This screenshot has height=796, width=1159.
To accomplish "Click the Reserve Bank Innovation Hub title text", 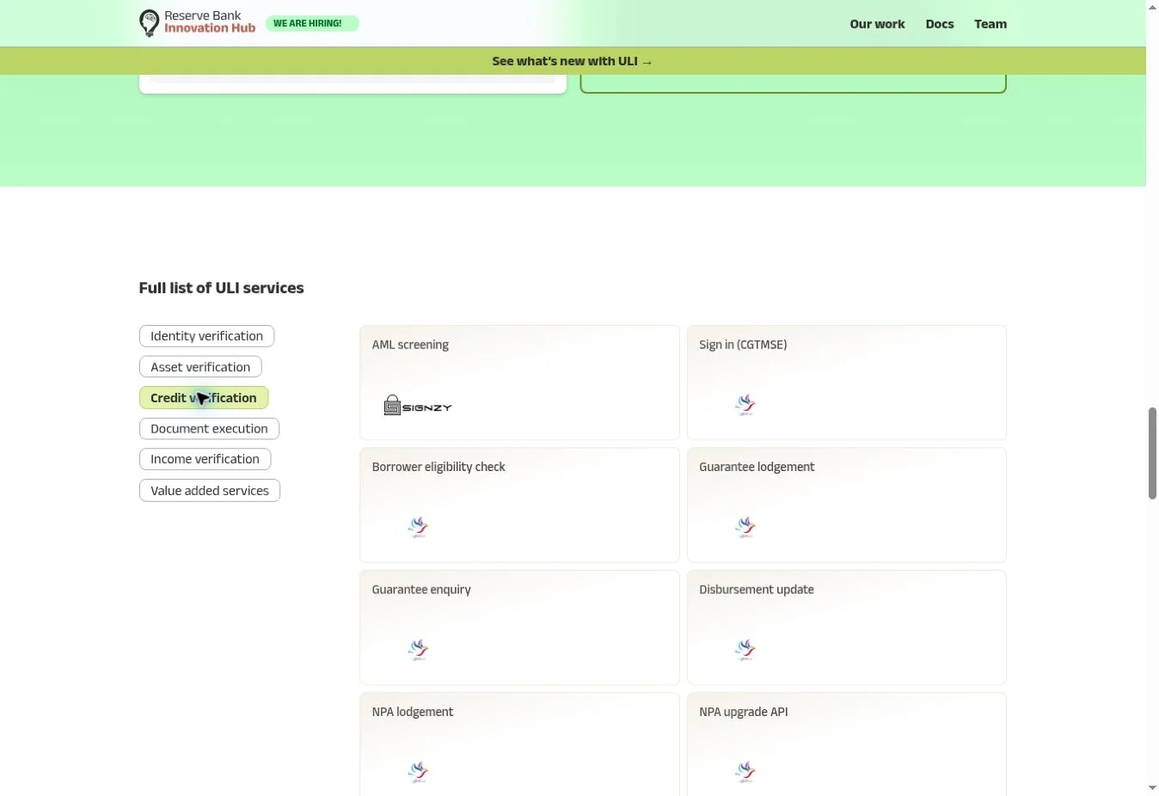I will tap(210, 21).
